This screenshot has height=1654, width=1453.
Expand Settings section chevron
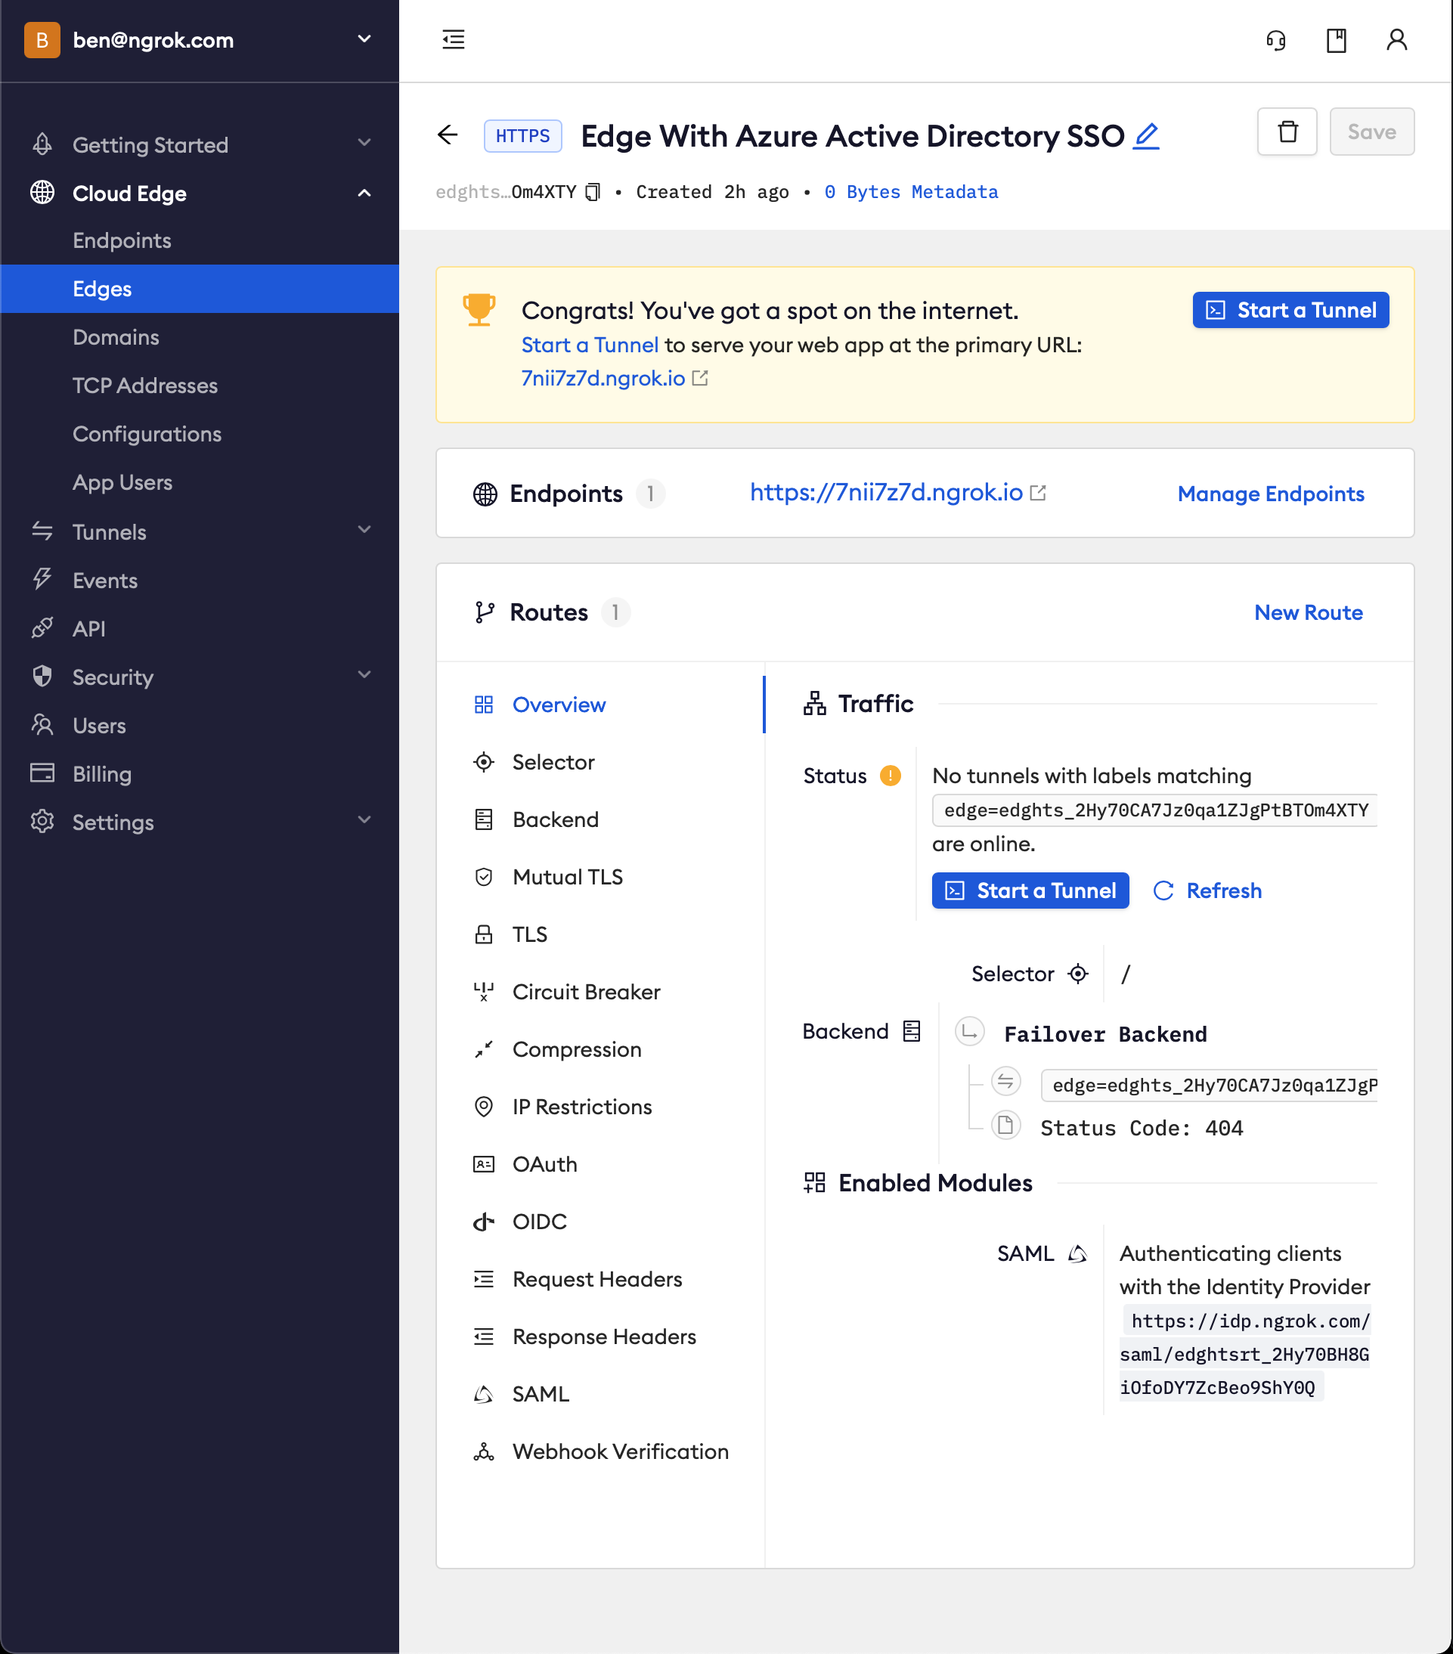(x=364, y=820)
